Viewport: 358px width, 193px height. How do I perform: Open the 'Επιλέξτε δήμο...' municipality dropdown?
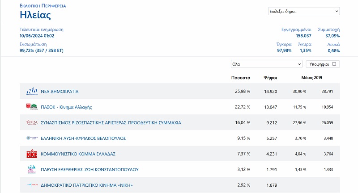[304, 11]
